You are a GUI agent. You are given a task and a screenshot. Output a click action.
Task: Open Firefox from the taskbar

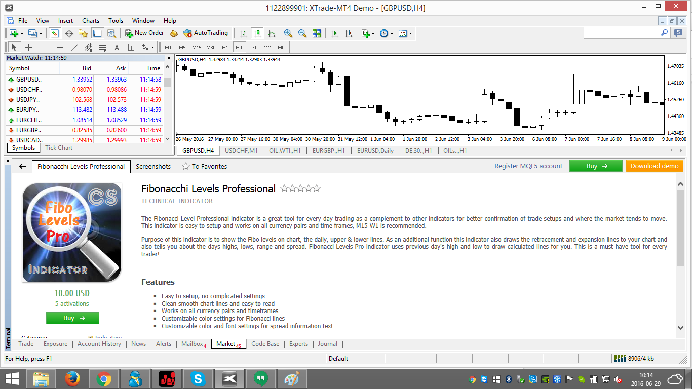point(72,379)
